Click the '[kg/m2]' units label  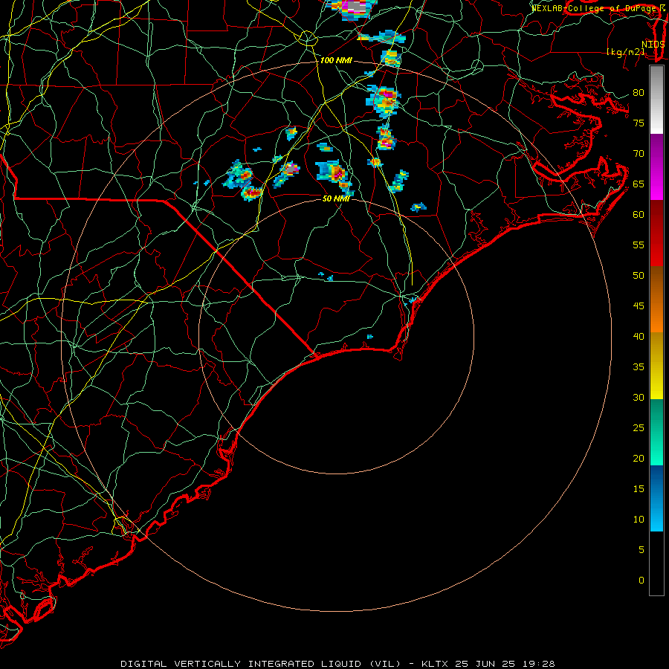coord(625,52)
